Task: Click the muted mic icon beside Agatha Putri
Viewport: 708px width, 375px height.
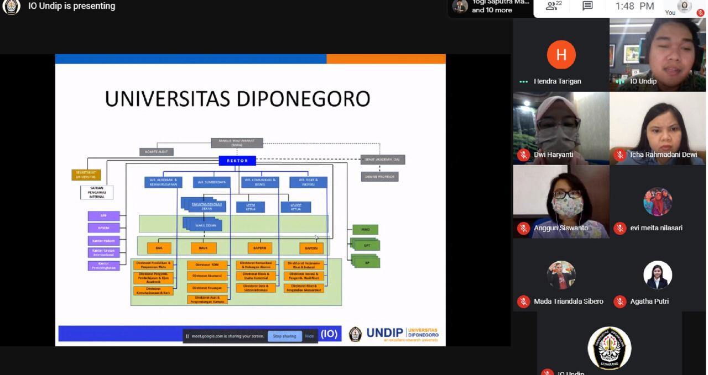Action: 619,302
